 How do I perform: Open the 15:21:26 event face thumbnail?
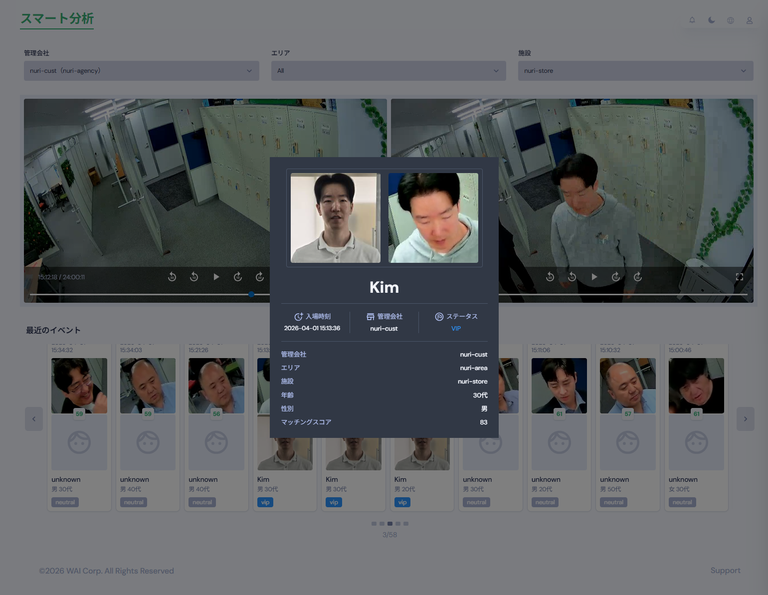click(216, 386)
